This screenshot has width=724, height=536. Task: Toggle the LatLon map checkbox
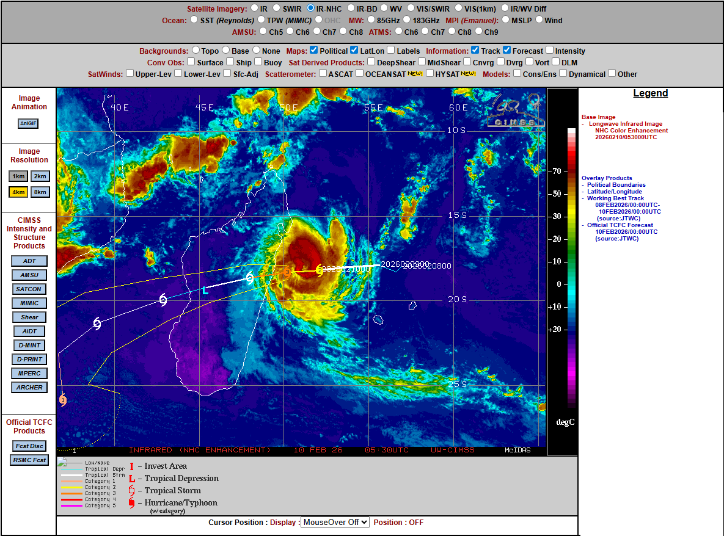click(x=354, y=50)
